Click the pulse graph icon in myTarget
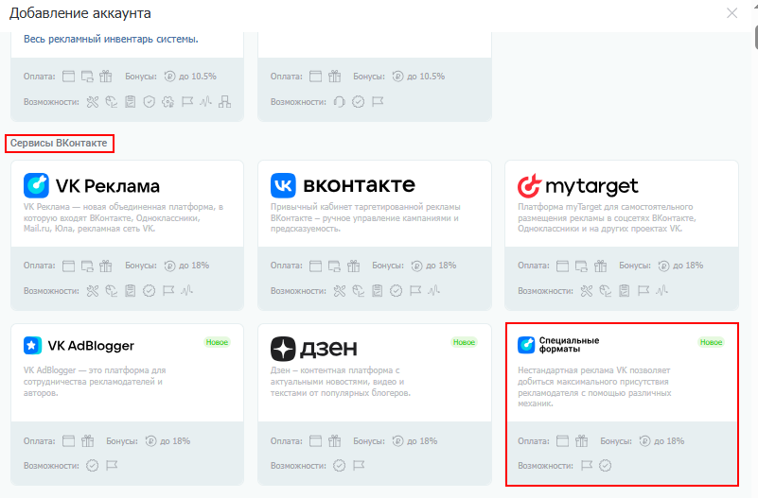This screenshot has height=498, width=758. [x=661, y=291]
